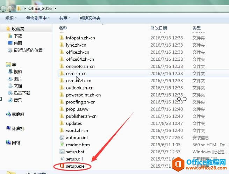Click the powerpoint.zh-cn folder icon

pos(62,95)
